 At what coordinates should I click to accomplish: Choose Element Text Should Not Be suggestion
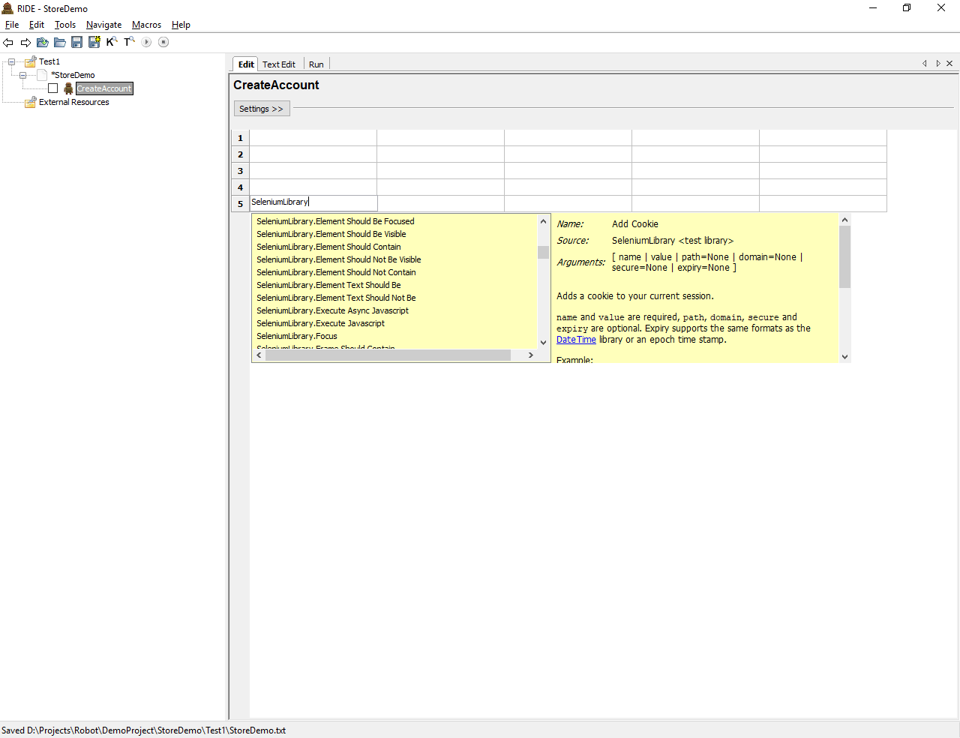[336, 298]
